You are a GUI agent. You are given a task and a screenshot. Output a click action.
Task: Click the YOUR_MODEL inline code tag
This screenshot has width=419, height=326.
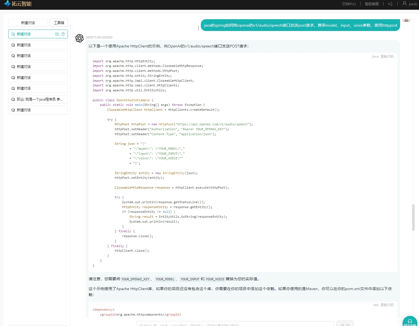(x=165, y=279)
